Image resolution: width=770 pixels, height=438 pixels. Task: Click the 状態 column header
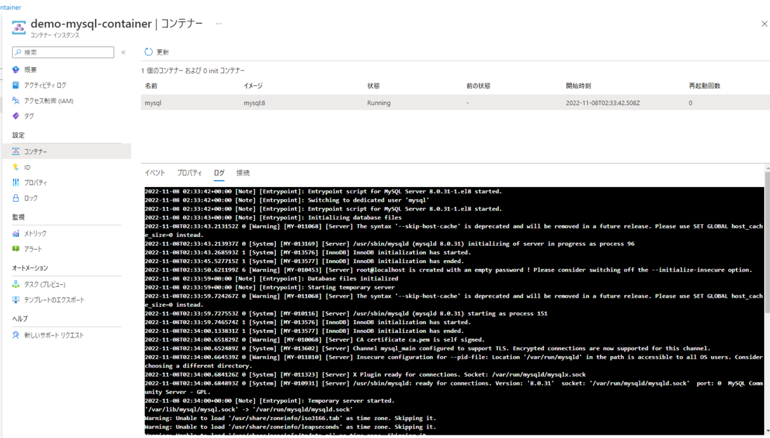tap(373, 86)
